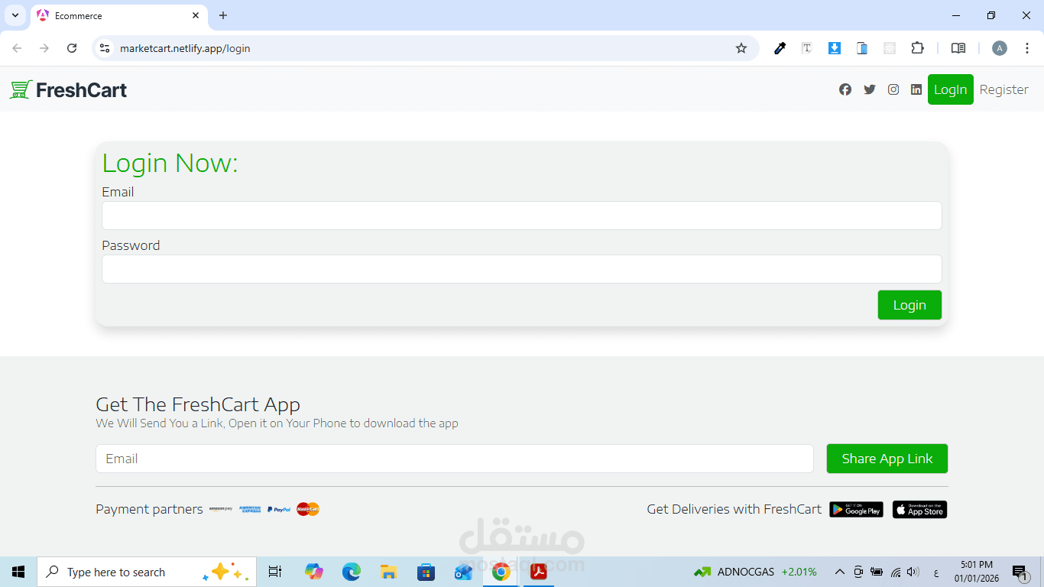Go forward to next page
The image size is (1044, 587).
tap(44, 48)
